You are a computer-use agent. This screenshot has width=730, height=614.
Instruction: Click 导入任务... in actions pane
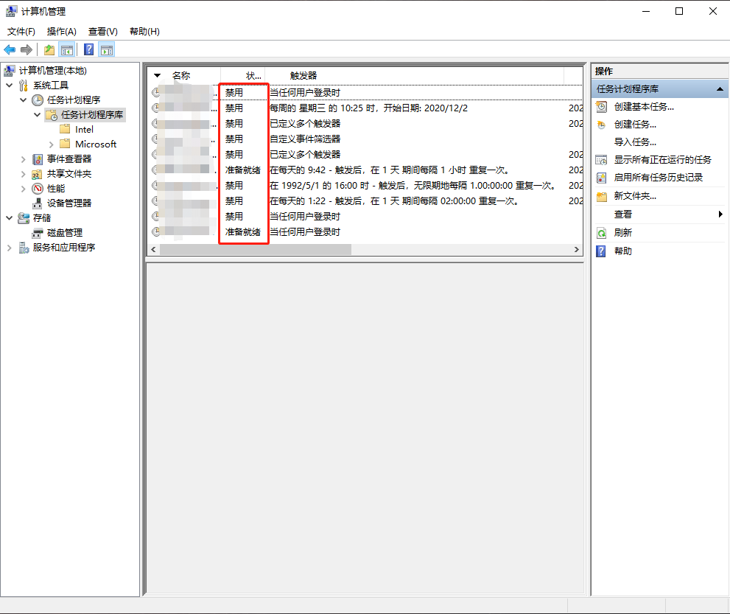click(635, 142)
